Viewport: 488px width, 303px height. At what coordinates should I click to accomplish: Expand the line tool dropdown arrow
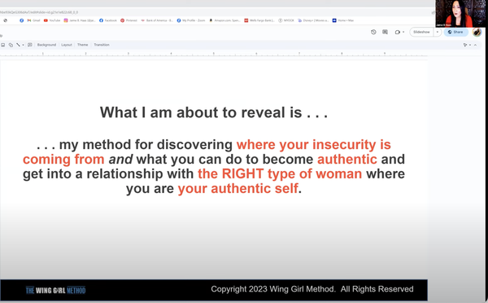point(23,45)
